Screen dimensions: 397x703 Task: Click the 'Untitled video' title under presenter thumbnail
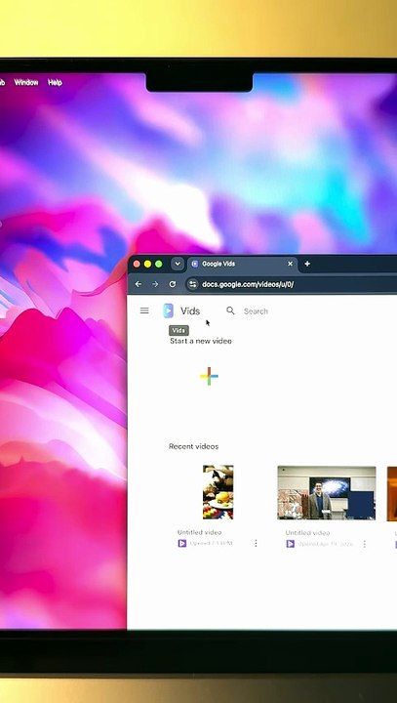point(308,533)
